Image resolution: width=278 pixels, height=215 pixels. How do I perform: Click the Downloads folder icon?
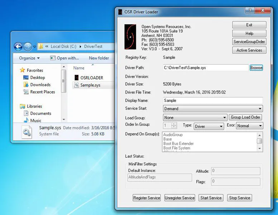point(26,85)
